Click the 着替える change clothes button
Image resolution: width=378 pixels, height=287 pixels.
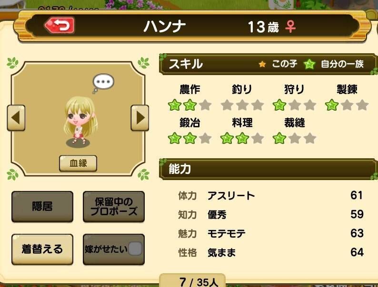pyautogui.click(x=42, y=249)
